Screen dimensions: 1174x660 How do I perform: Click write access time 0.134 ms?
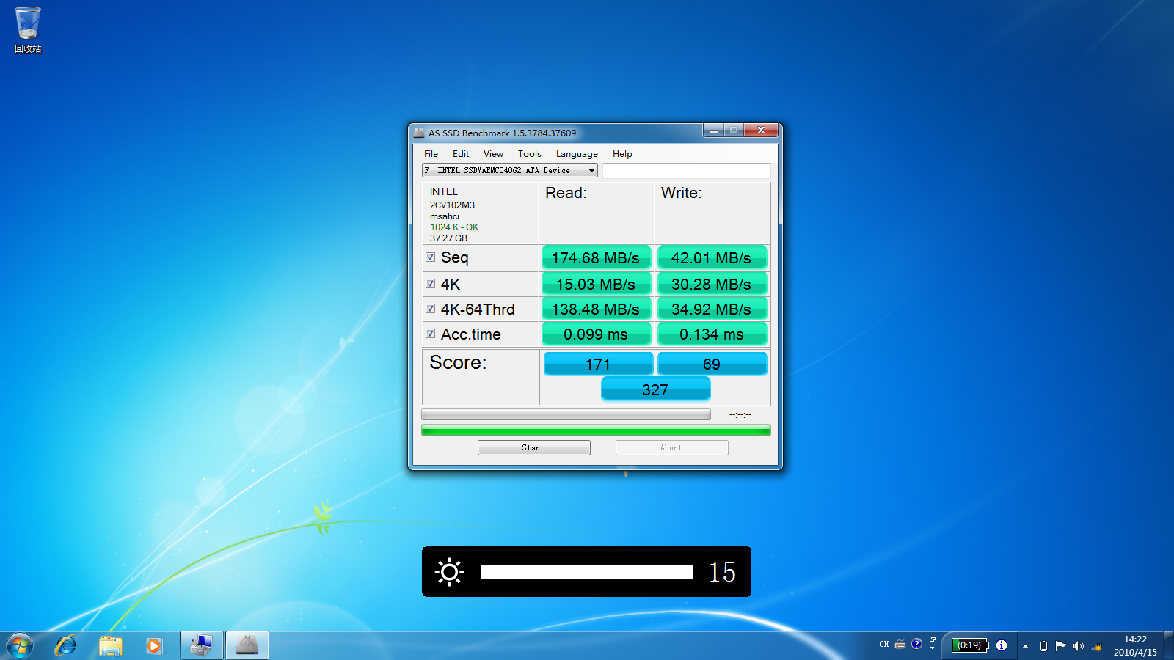(x=711, y=334)
